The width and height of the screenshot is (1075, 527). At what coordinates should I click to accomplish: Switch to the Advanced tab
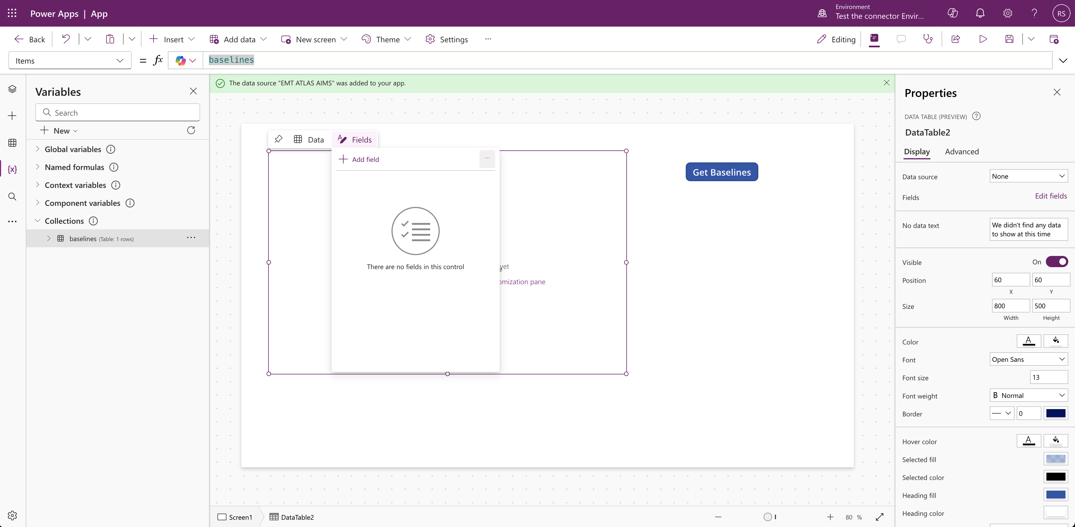pos(962,152)
